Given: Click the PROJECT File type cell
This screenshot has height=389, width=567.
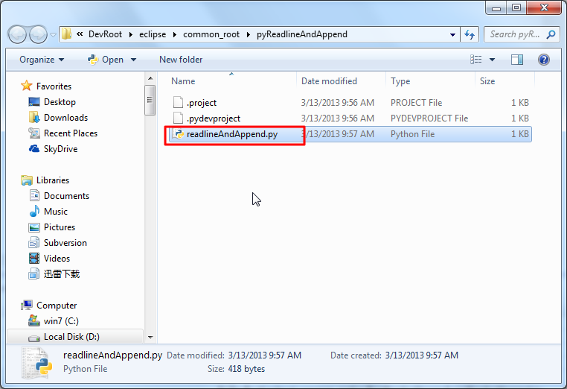Looking at the screenshot, I should (416, 103).
